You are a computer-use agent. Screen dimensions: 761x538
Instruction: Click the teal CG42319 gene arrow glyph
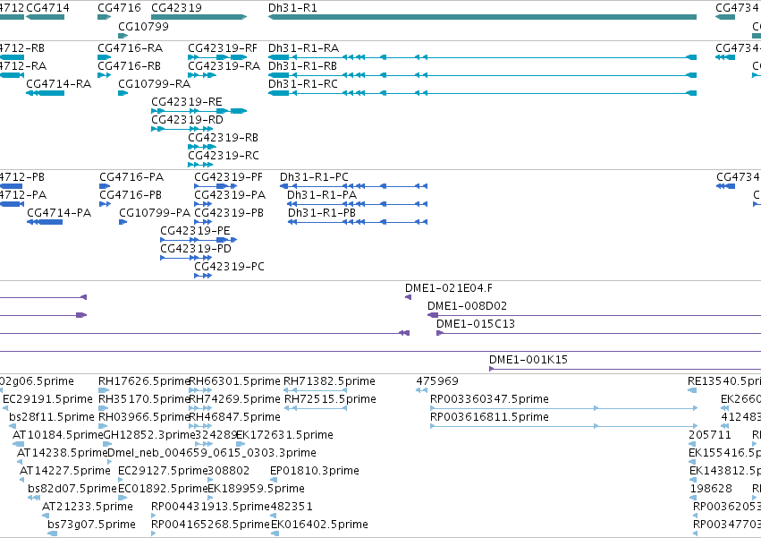point(199,17)
